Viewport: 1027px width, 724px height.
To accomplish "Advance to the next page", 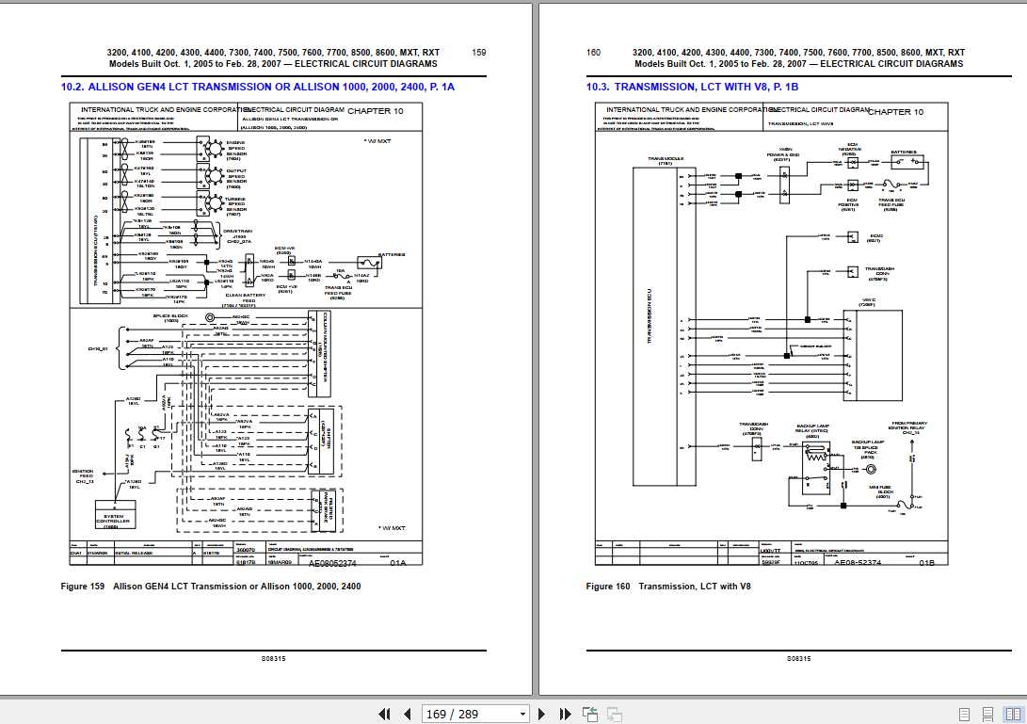I will [x=541, y=714].
